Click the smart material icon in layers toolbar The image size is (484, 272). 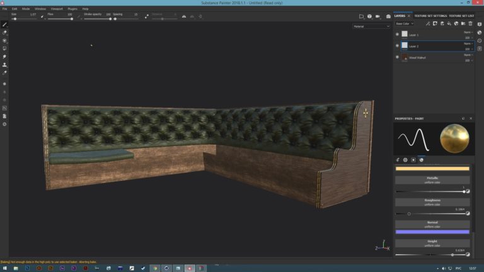tap(456, 23)
